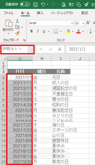This screenshot has width=95, height=165.
Task: Click the 振替休日 cell
Action: pyautogui.click(x=61, y=141)
